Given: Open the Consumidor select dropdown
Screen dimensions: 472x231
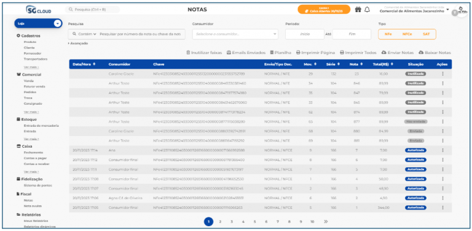Looking at the screenshot, I should (235, 34).
